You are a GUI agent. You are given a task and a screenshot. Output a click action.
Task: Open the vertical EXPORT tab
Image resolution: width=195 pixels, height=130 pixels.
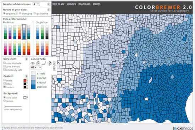54,66
